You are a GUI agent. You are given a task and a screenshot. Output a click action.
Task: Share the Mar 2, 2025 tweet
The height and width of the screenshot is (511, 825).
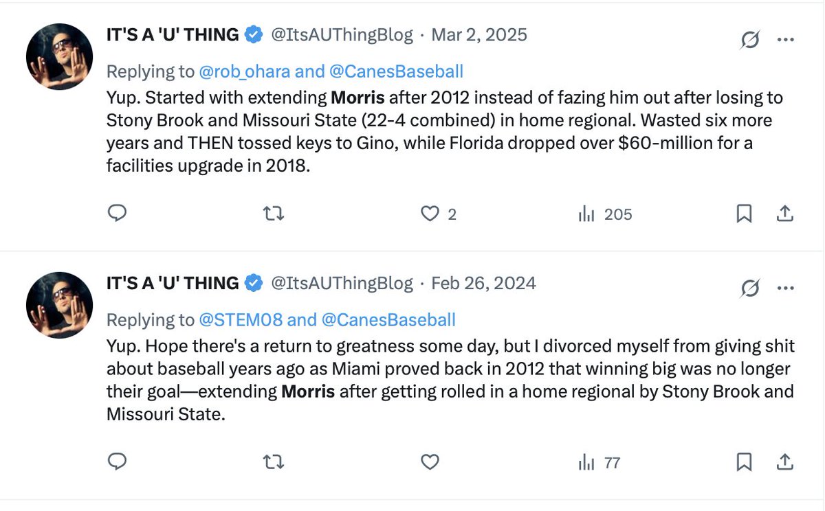[x=784, y=214]
